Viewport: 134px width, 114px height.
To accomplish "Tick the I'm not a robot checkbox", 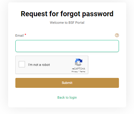I will 22,64.
